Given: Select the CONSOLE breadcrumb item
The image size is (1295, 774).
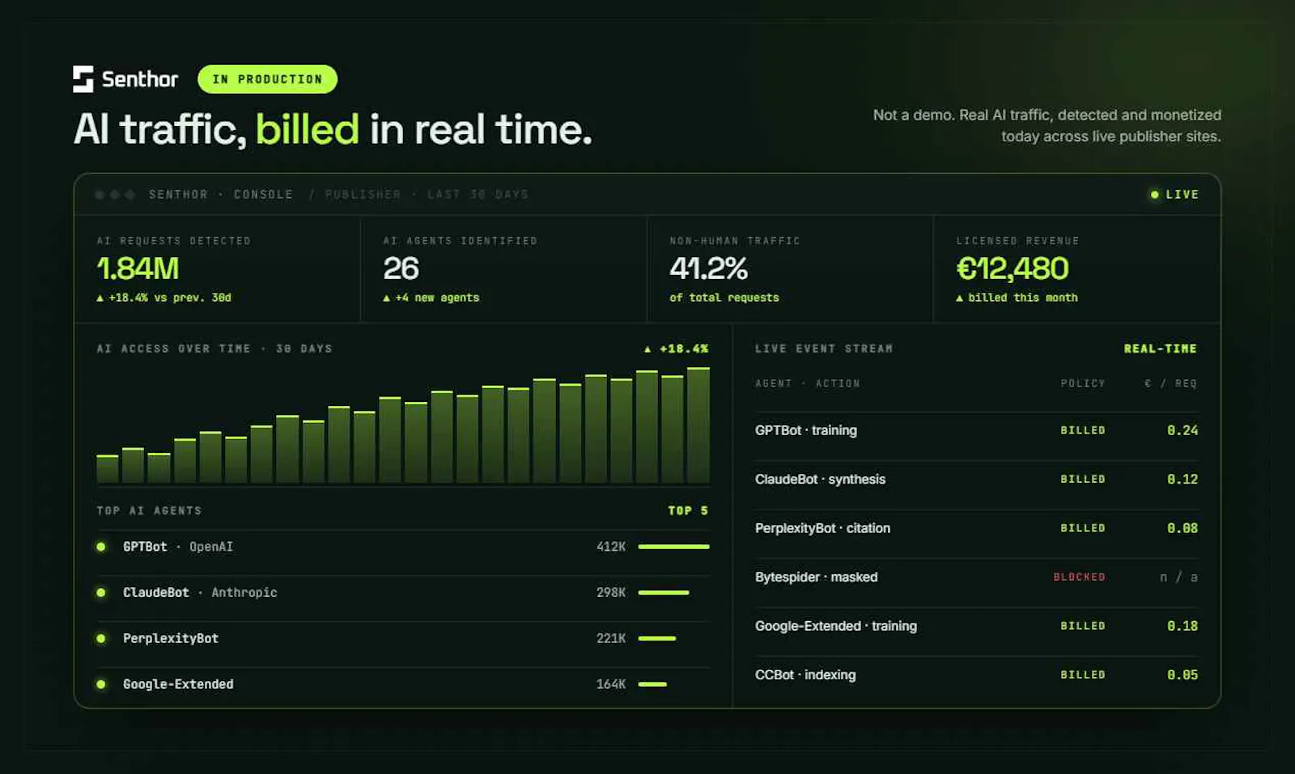Looking at the screenshot, I should coord(263,195).
